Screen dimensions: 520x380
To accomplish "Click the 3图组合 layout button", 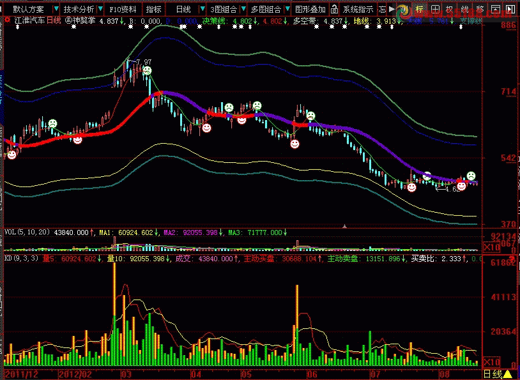I will coord(224,10).
